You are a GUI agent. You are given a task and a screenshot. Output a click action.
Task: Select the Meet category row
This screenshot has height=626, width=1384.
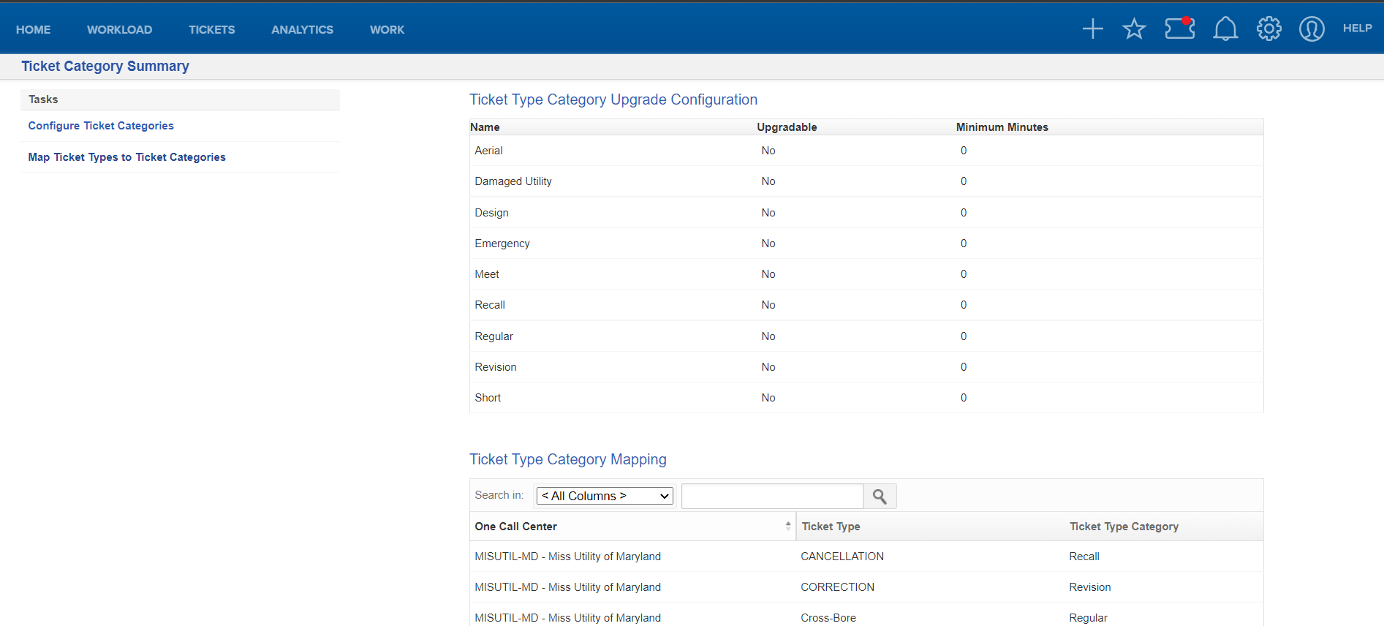pyautogui.click(x=866, y=274)
